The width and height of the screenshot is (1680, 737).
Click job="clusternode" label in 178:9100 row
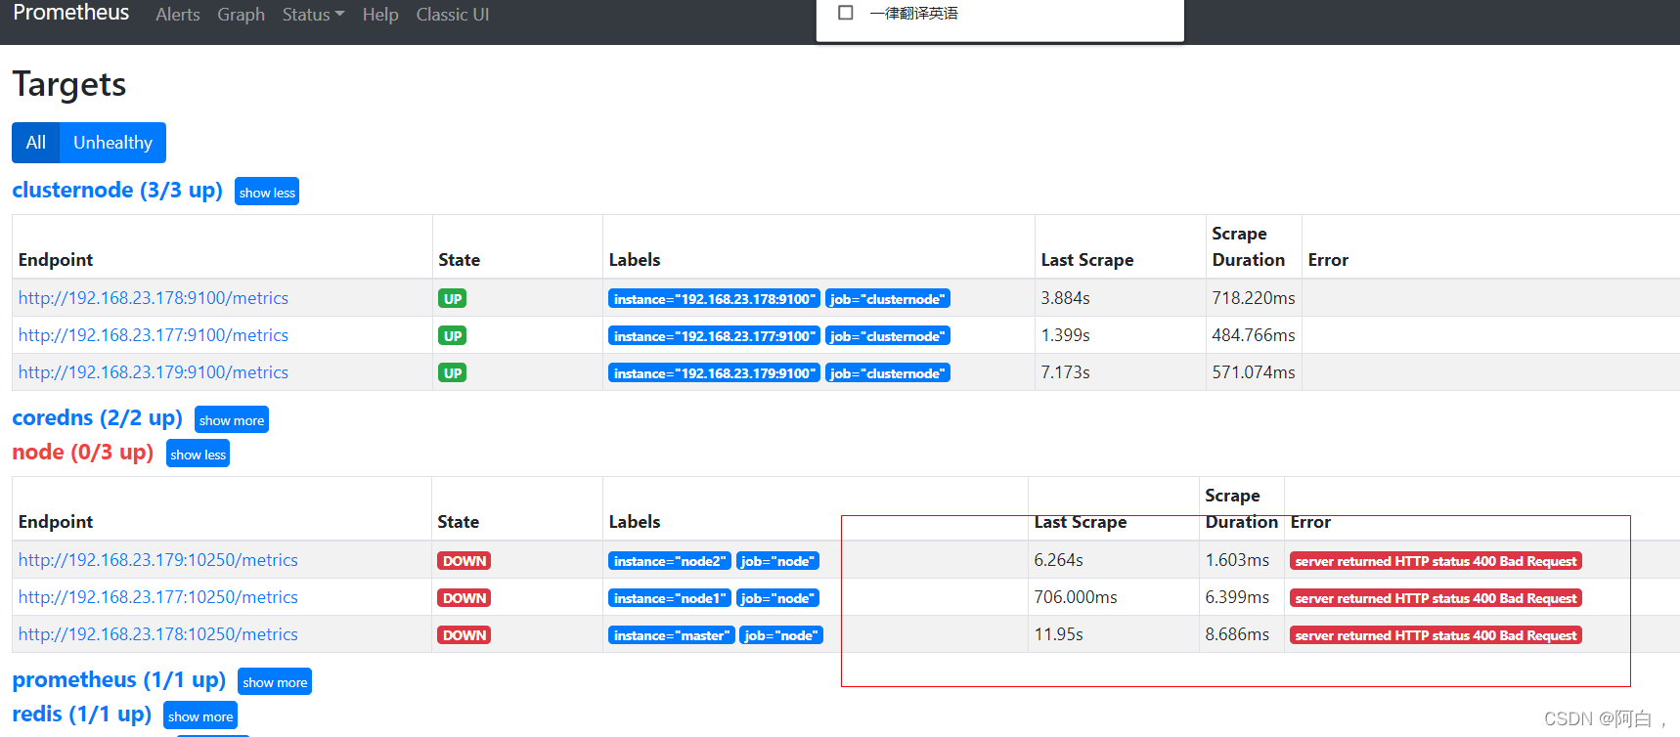coord(888,299)
